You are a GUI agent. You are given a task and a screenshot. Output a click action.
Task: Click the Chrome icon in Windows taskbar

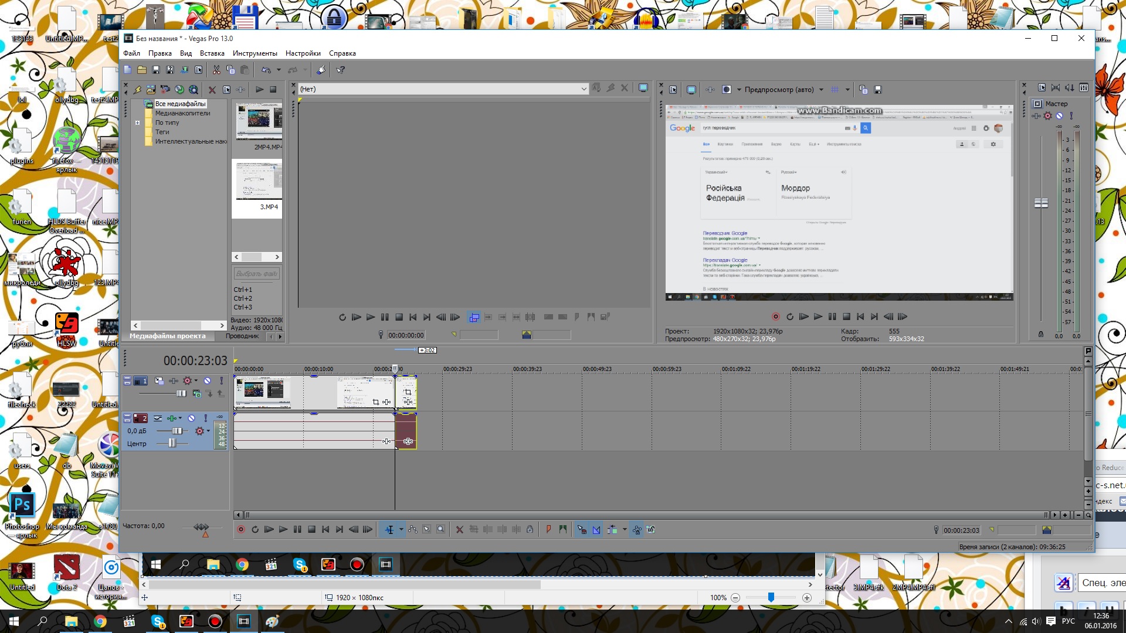click(x=100, y=621)
